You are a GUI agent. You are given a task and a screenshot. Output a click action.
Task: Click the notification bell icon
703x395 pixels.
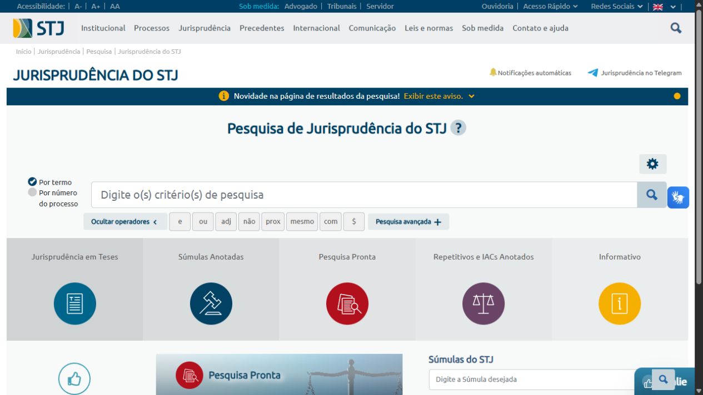point(493,72)
